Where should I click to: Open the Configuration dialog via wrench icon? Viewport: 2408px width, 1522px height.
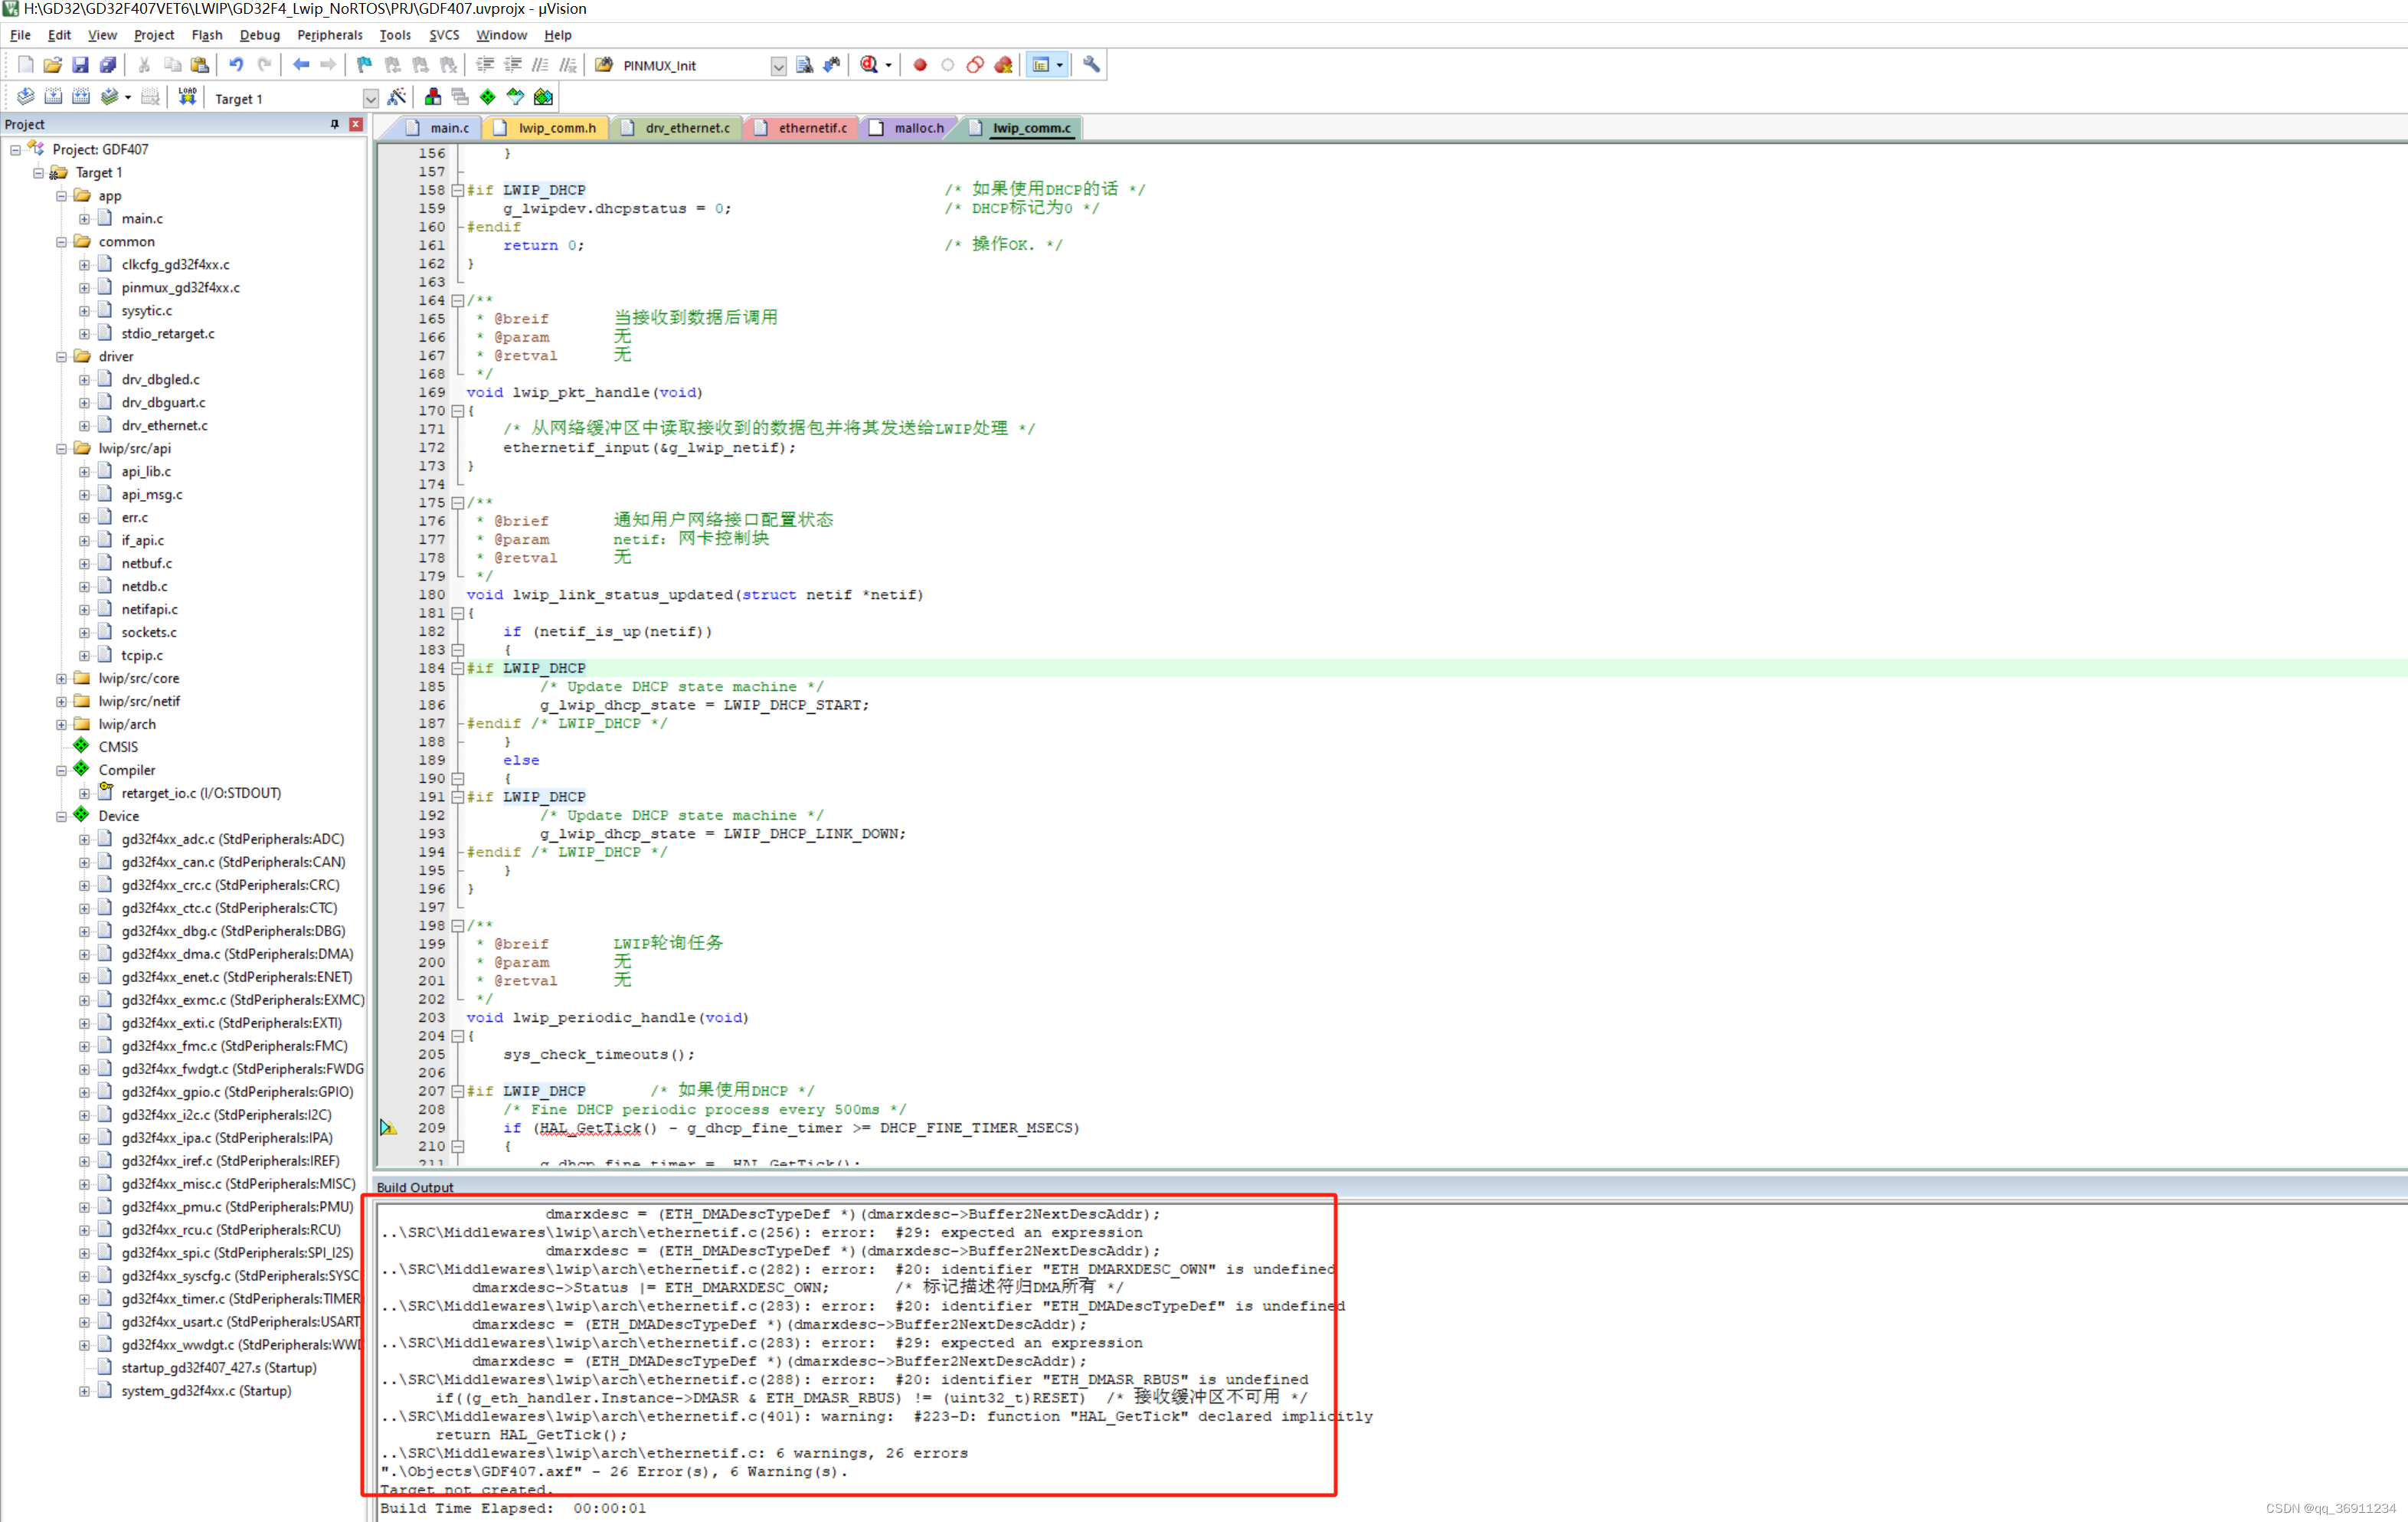click(x=1090, y=64)
